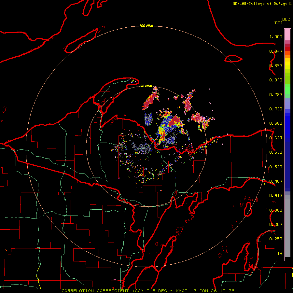Image resolution: width=293 pixels, height=293 pixels.
Task: Click the pink top segment of color bar
Action: coord(287,35)
